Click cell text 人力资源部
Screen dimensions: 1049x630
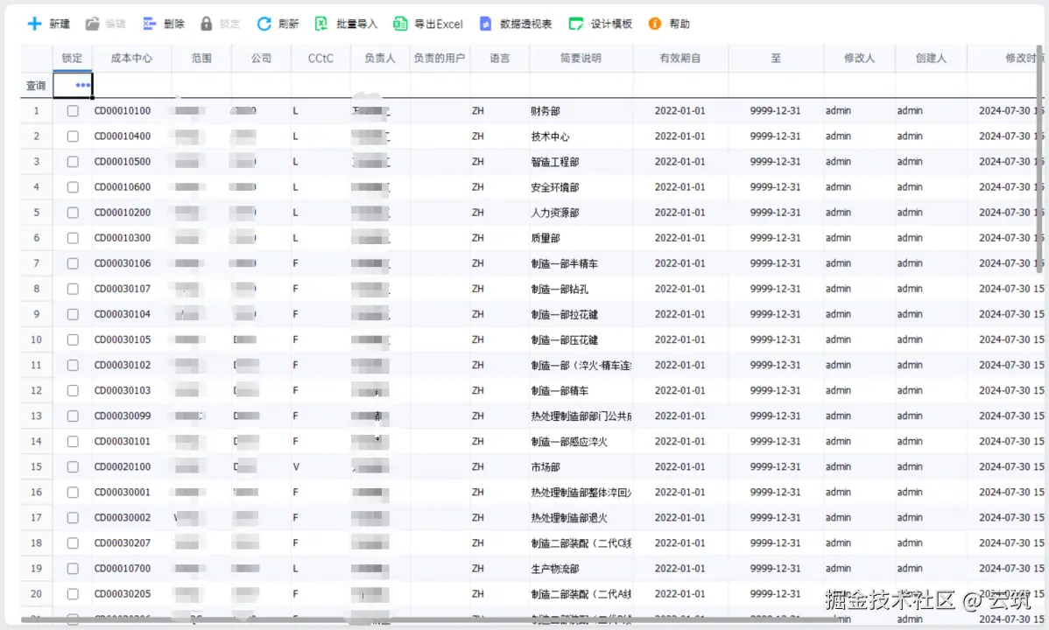(554, 213)
